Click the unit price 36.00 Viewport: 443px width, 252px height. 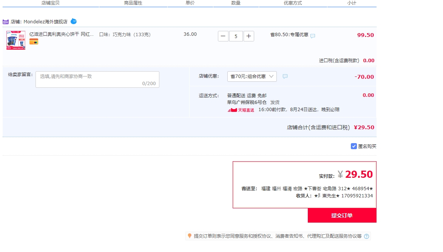click(x=190, y=34)
